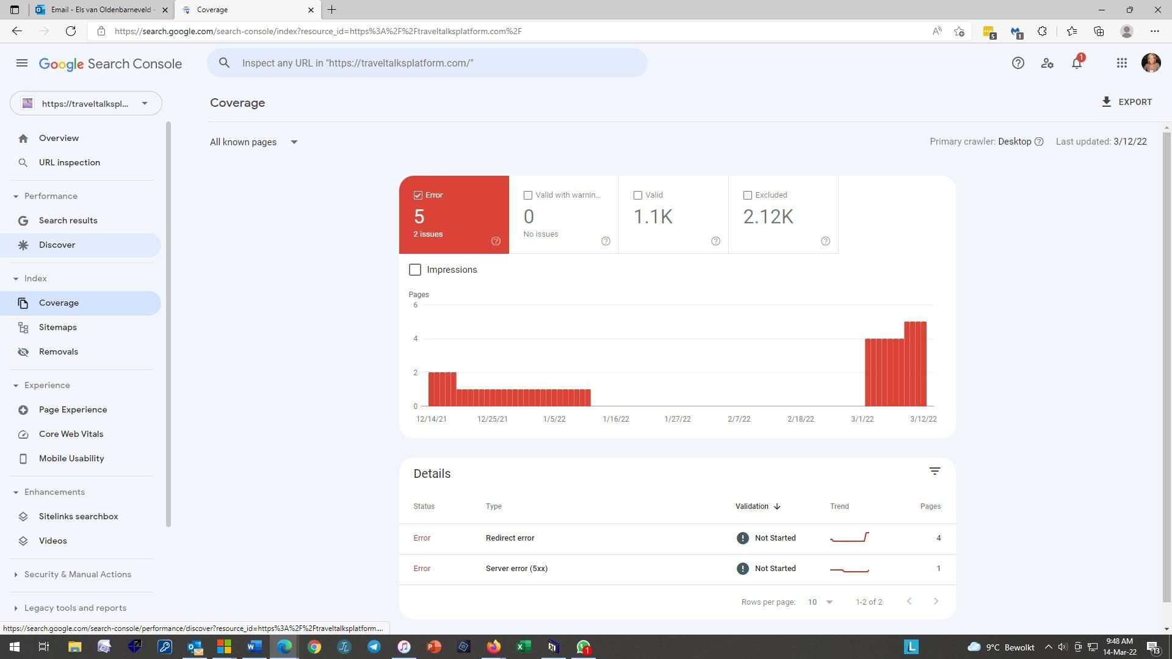
Task: Open the All known pages dropdown
Action: (x=254, y=142)
